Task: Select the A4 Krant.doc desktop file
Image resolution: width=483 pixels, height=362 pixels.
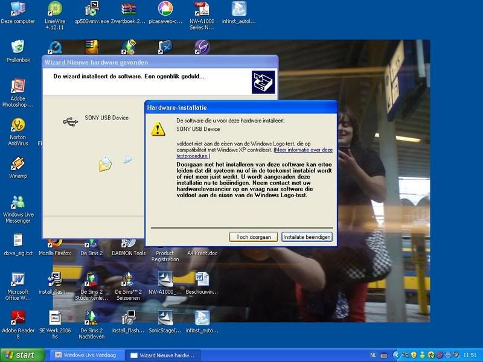Action: [x=202, y=253]
